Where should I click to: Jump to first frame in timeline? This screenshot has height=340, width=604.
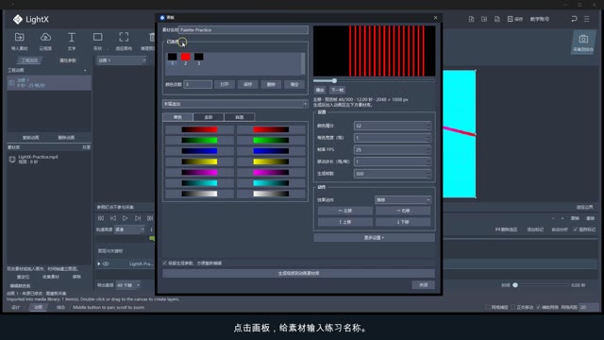[101, 218]
